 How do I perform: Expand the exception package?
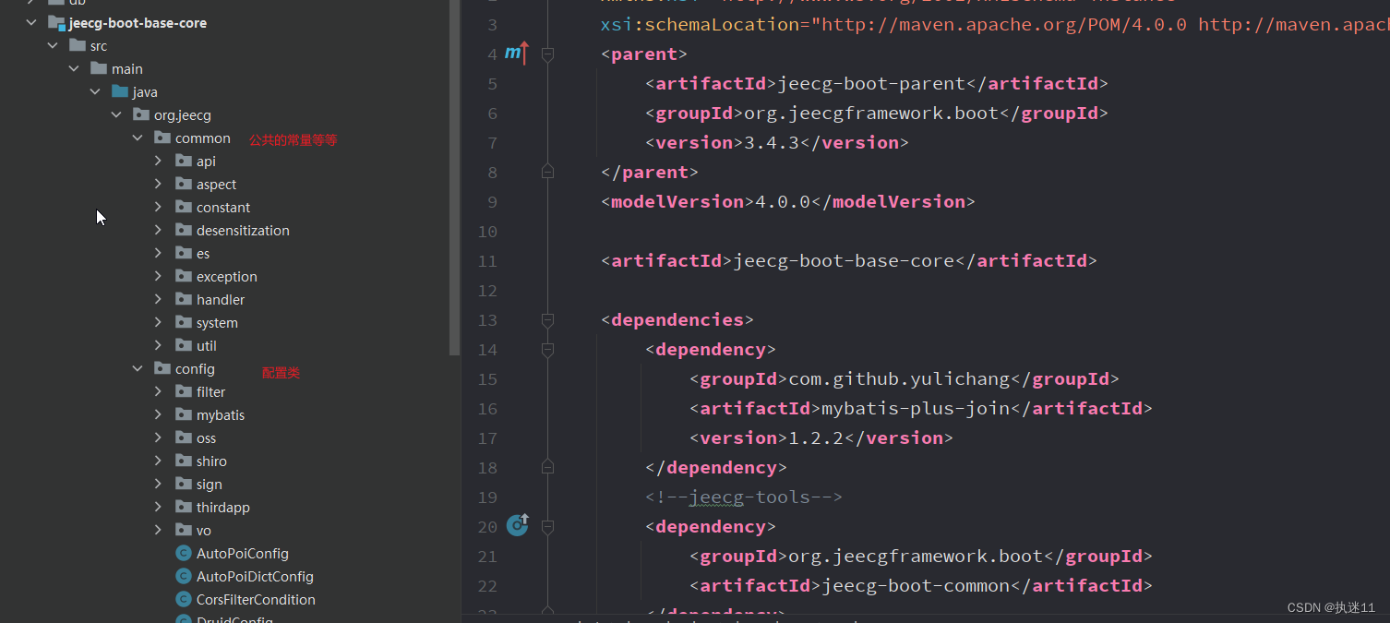[x=158, y=276]
